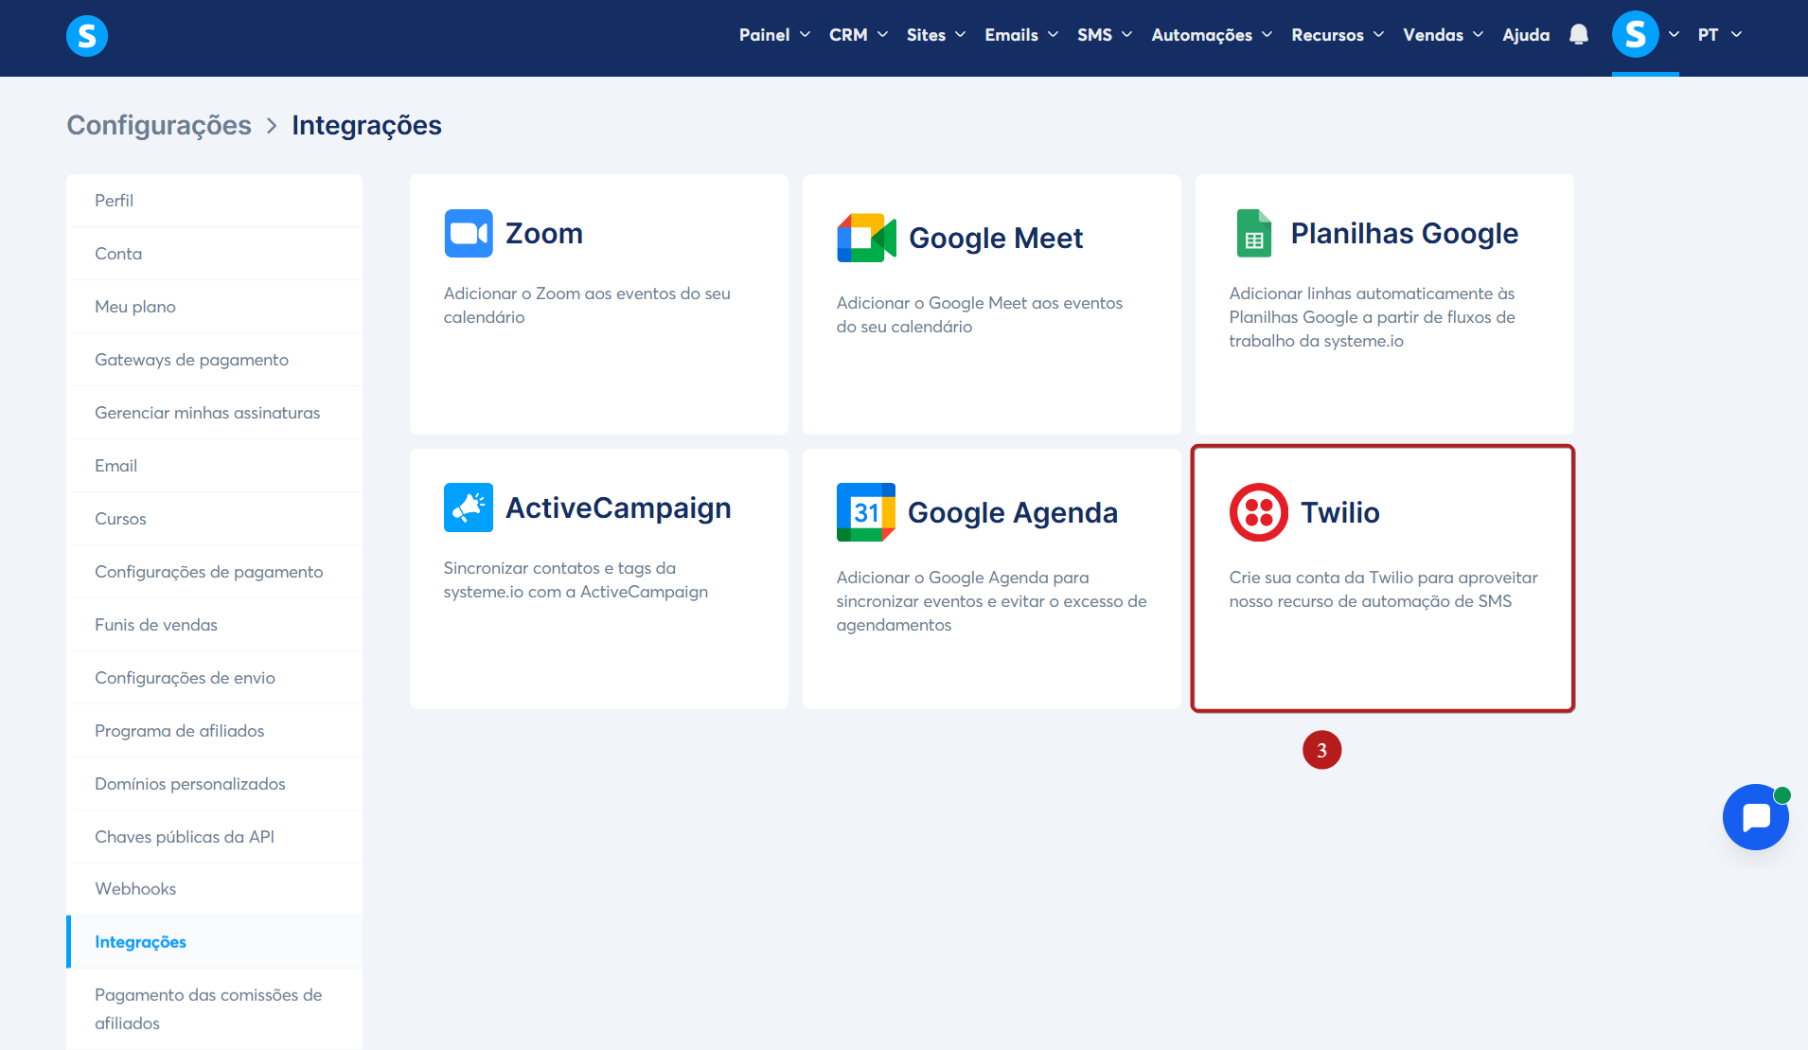1808x1050 pixels.
Task: Select Gerenciar minhas assinaturas
Action: 214,413
